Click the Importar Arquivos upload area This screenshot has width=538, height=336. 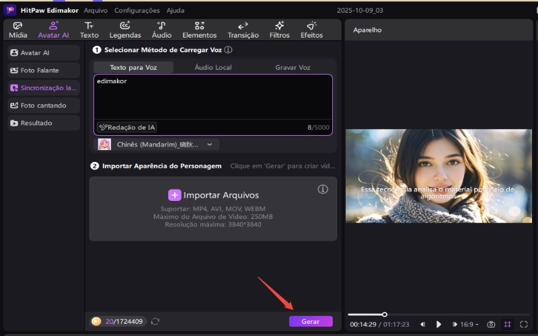pyautogui.click(x=213, y=208)
